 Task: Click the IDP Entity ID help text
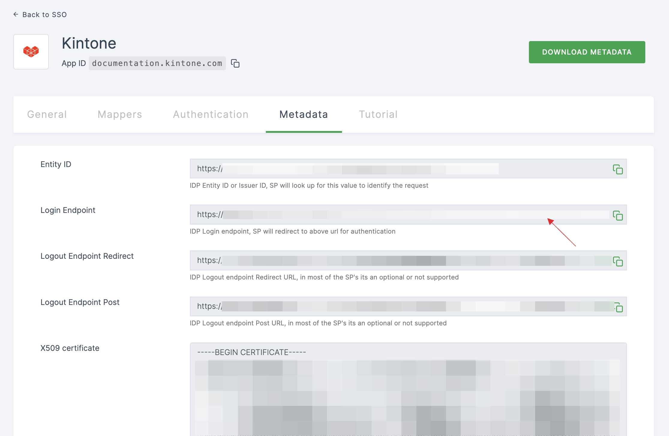[x=309, y=186]
